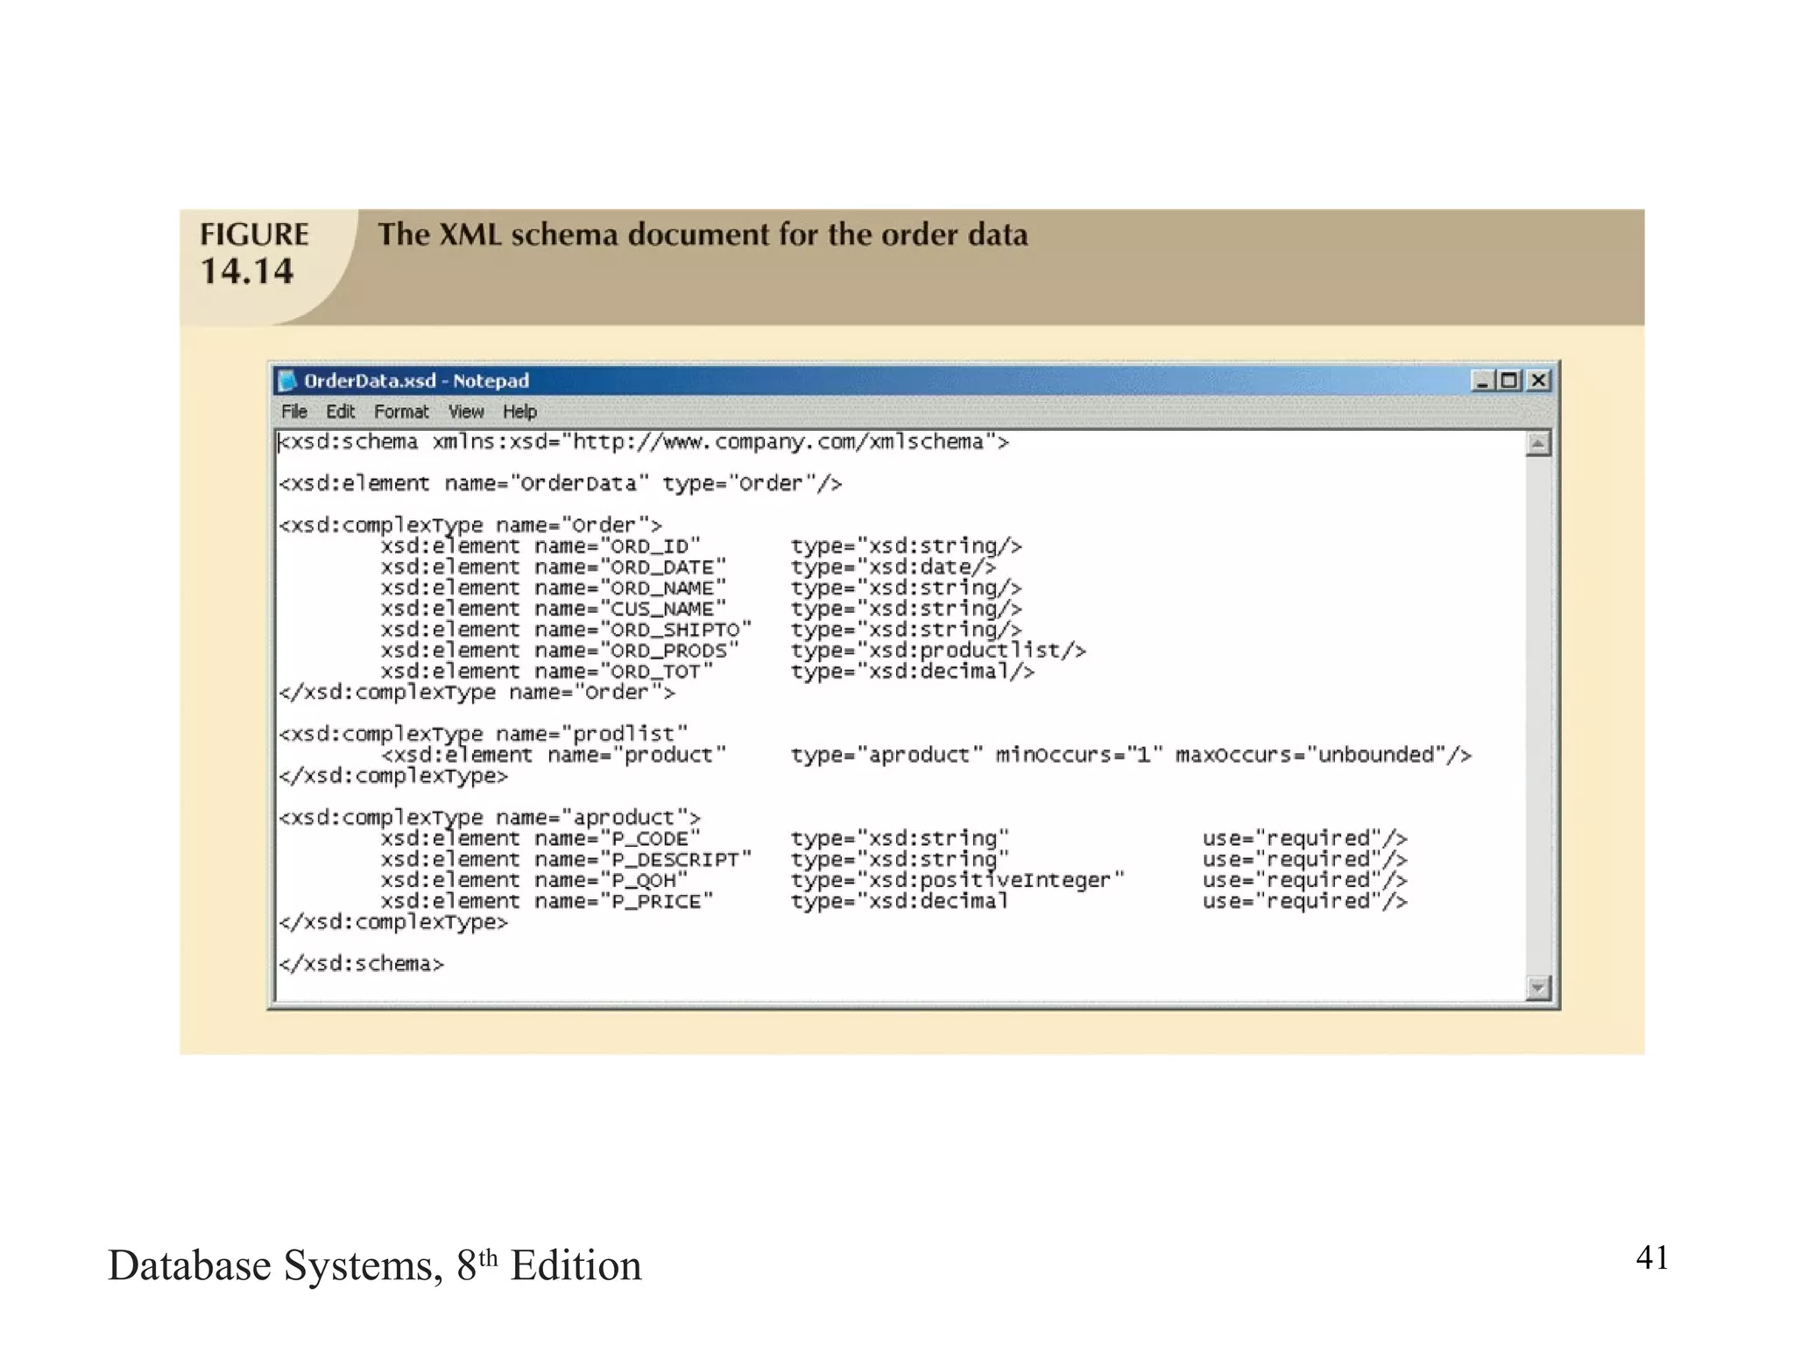This screenshot has width=1794, height=1345.
Task: Click the name="ORD_SHIPTO" element text
Action: (643, 630)
